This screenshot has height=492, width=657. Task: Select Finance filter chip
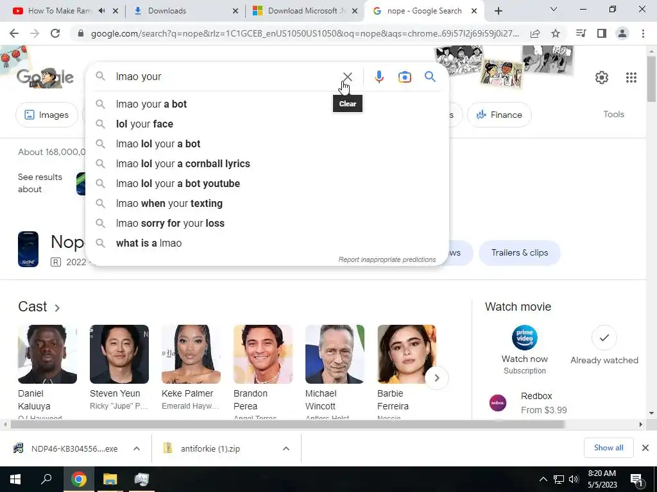pyautogui.click(x=499, y=115)
